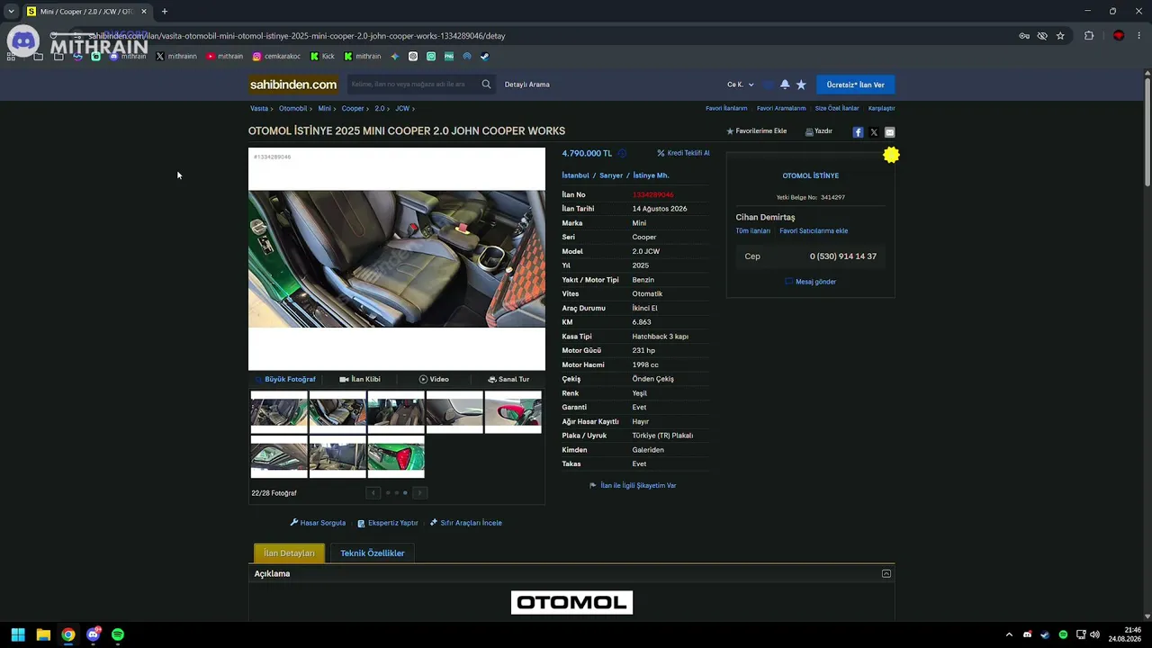Screen dimensions: 1152x648
Task: Open Video media tab
Action: 434,380
